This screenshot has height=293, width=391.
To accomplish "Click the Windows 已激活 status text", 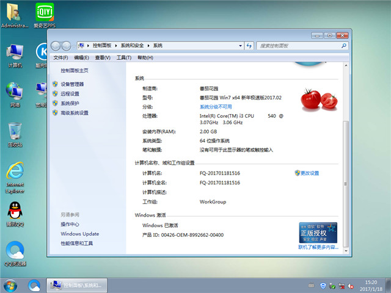I will point(160,225).
